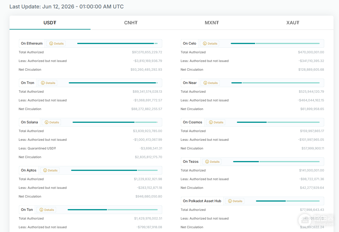Open Details for On Polkadot Asset Hub

pyautogui.click(x=235, y=201)
